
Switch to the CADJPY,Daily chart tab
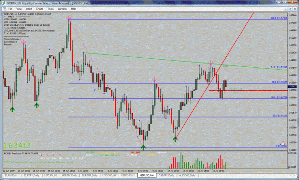pos(166,175)
